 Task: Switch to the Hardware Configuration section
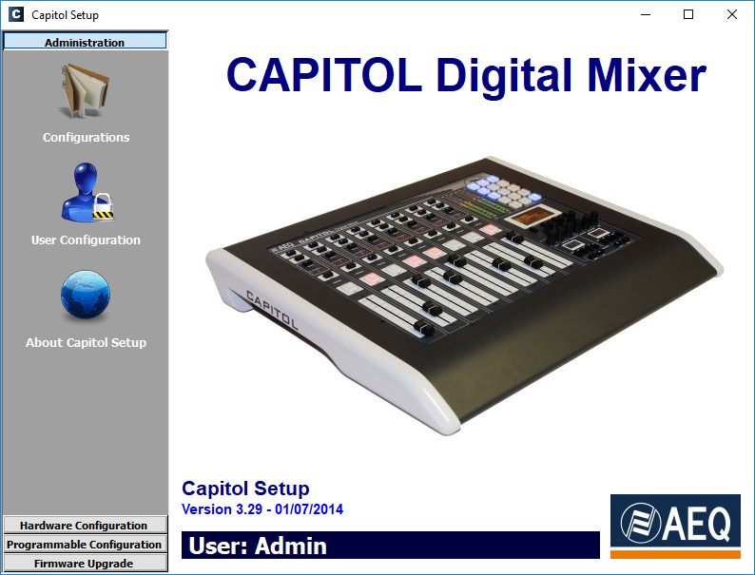[86, 525]
